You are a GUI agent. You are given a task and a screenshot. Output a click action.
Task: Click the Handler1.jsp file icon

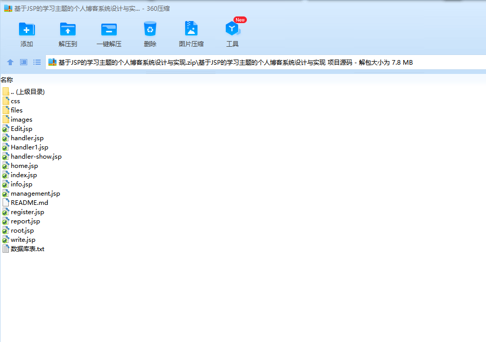(6, 147)
